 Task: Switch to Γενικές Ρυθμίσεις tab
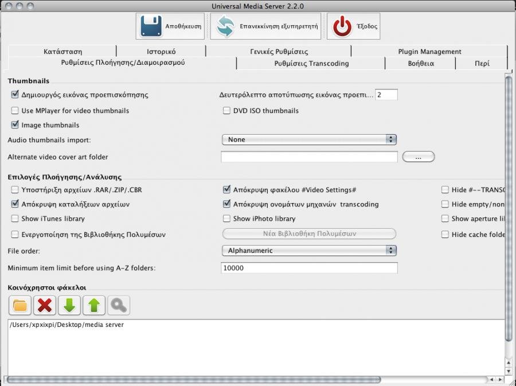(279, 52)
